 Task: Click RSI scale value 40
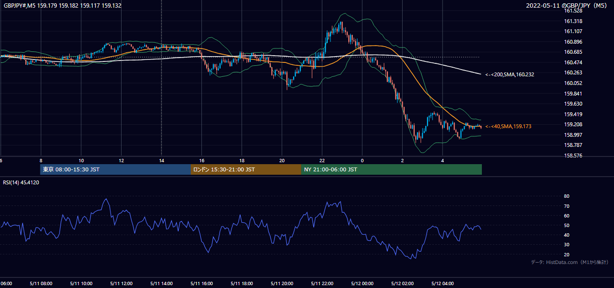coord(566,235)
